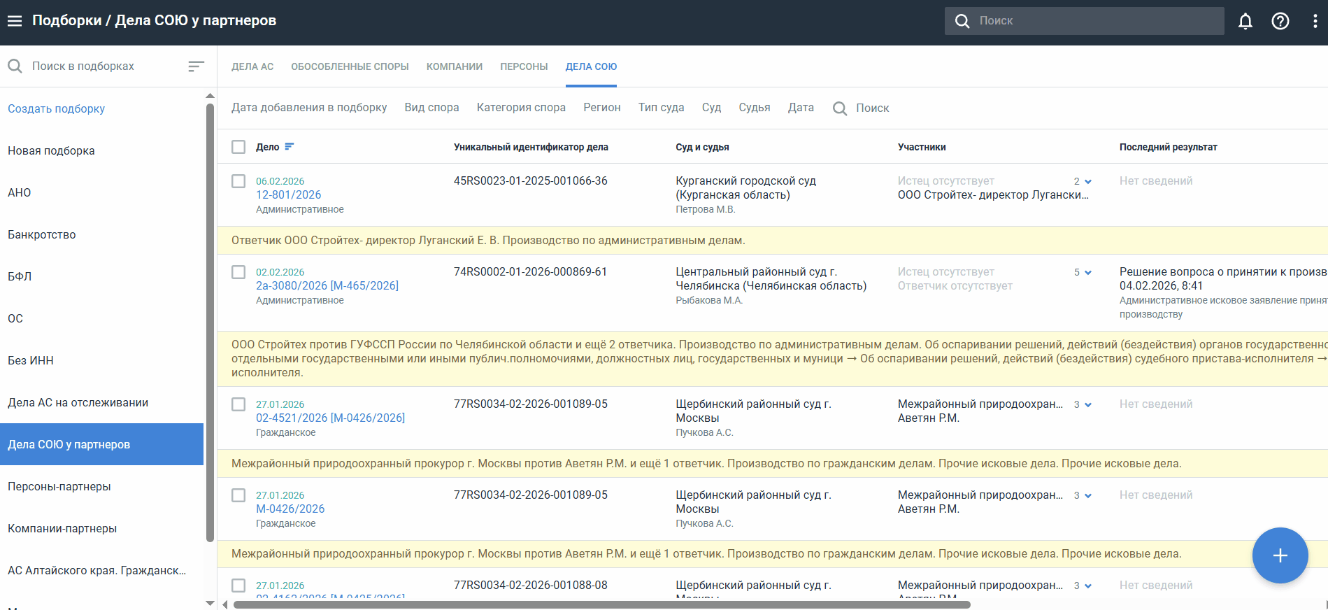
Task: Open the notifications bell
Action: pyautogui.click(x=1245, y=21)
